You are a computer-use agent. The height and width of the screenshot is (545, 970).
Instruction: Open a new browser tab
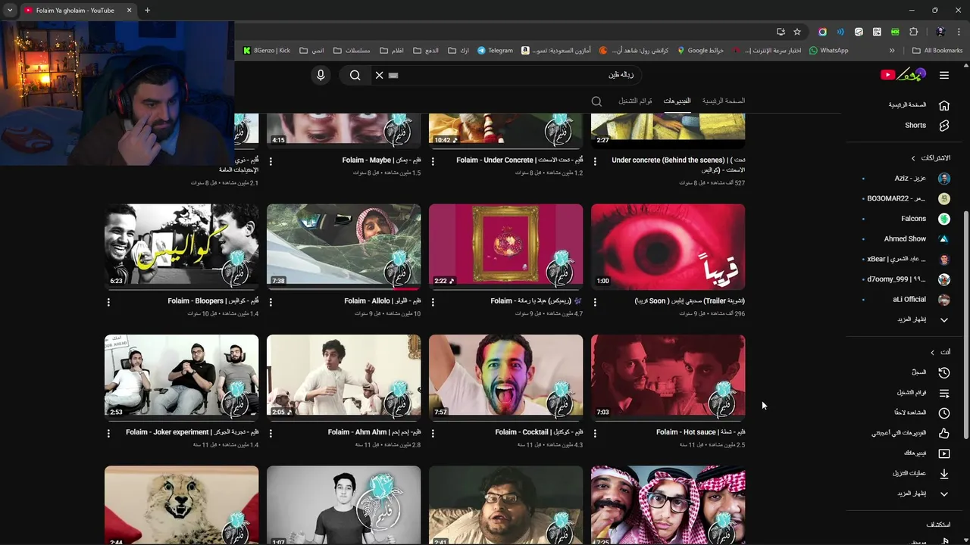click(x=147, y=11)
